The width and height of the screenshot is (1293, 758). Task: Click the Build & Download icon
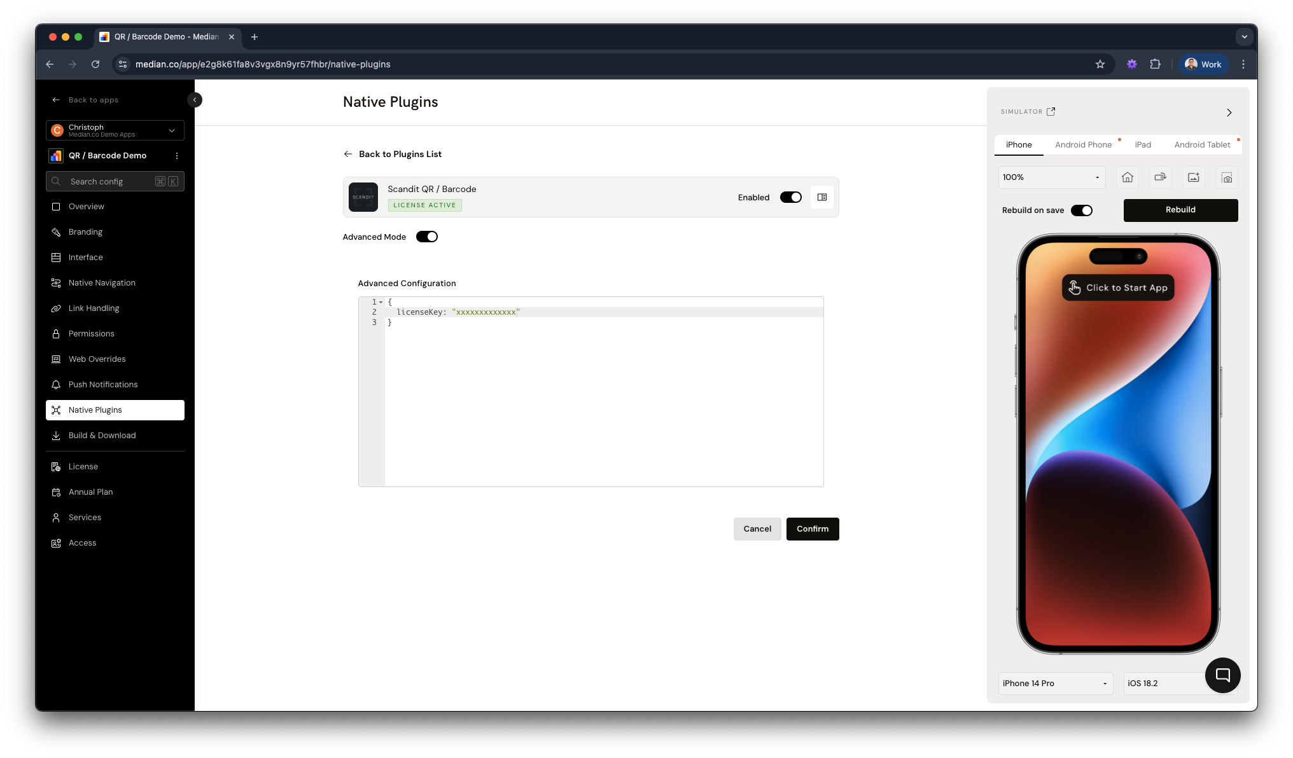[x=56, y=436]
